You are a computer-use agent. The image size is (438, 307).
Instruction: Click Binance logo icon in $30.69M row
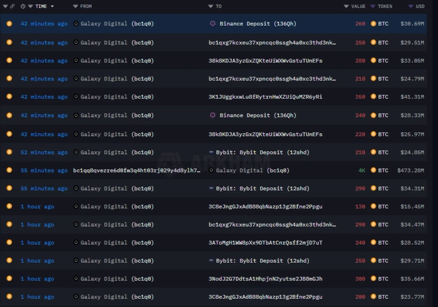212,23
